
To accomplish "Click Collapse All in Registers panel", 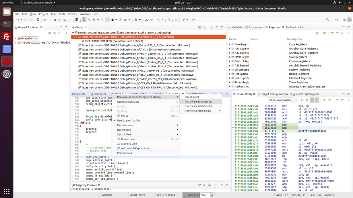I will tap(317, 33).
